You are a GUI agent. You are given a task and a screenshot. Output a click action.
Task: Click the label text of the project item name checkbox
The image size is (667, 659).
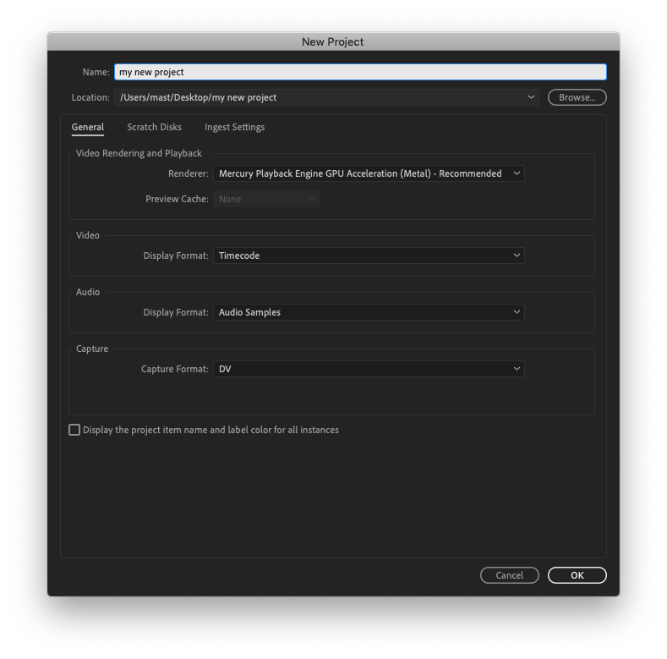pyautogui.click(x=210, y=430)
